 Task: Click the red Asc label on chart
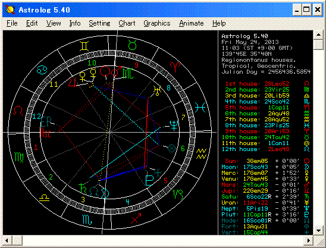[x=45, y=133]
